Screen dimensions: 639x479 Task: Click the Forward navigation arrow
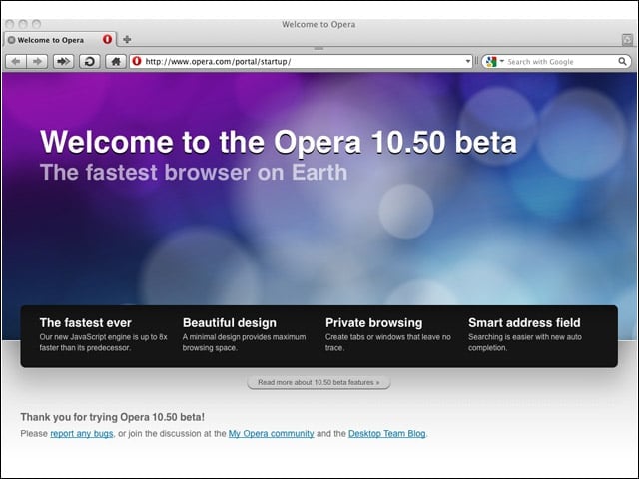pos(38,62)
